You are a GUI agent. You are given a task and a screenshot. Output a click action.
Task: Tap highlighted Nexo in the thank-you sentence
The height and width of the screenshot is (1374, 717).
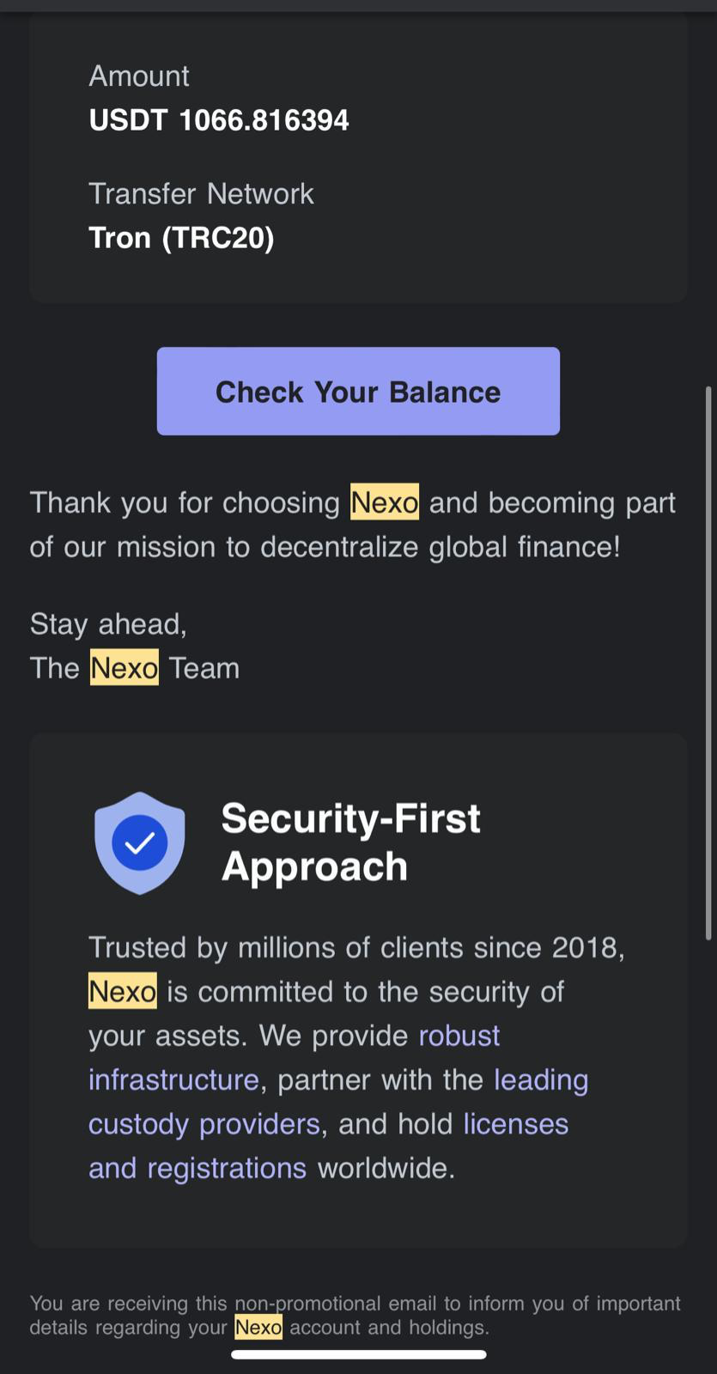[x=385, y=502]
